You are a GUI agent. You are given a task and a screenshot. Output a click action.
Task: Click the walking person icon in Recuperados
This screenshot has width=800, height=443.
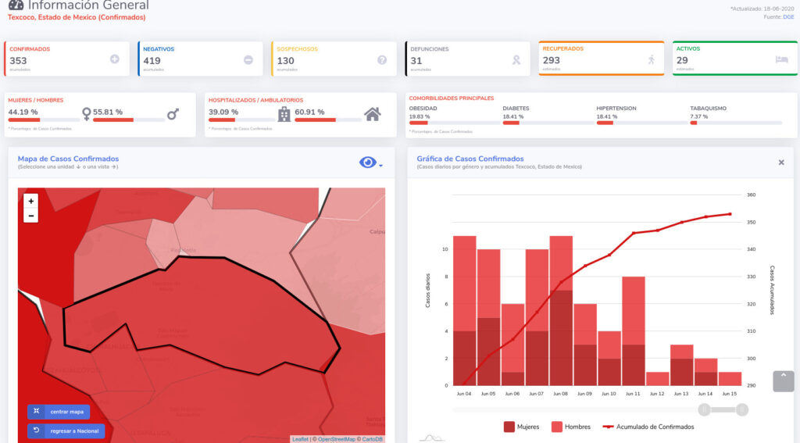click(x=650, y=59)
